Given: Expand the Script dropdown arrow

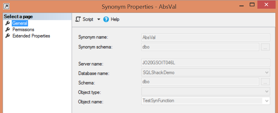Looking at the screenshot, I should coord(99,19).
